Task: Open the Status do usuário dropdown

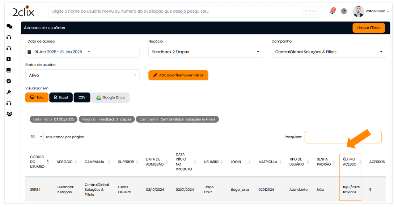Action: pyautogui.click(x=82, y=75)
